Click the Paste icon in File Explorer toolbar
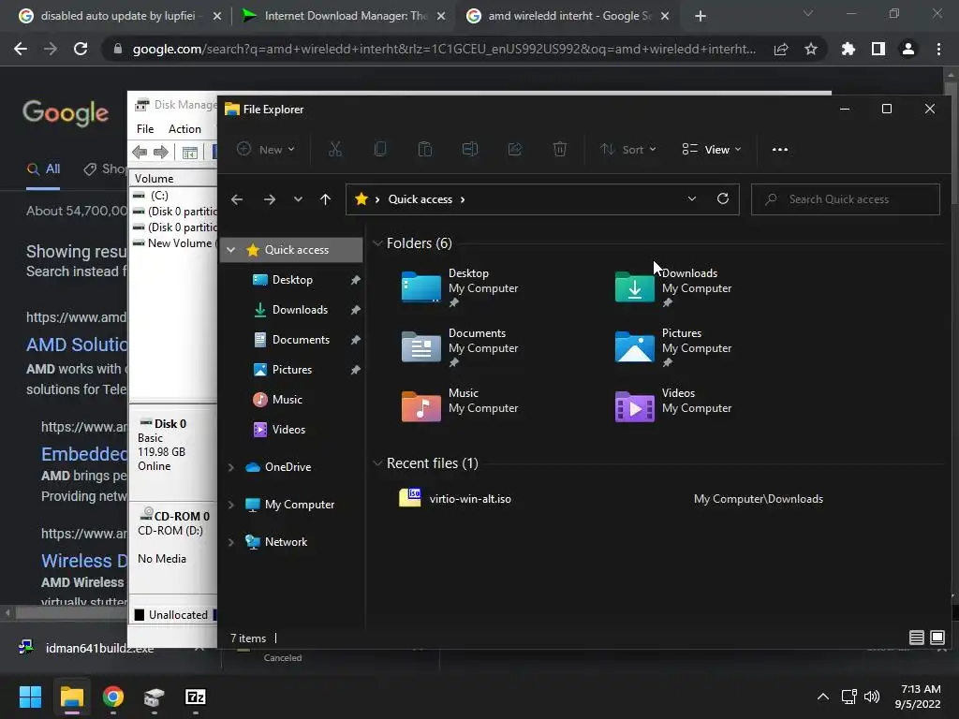This screenshot has width=959, height=719. pos(425,149)
